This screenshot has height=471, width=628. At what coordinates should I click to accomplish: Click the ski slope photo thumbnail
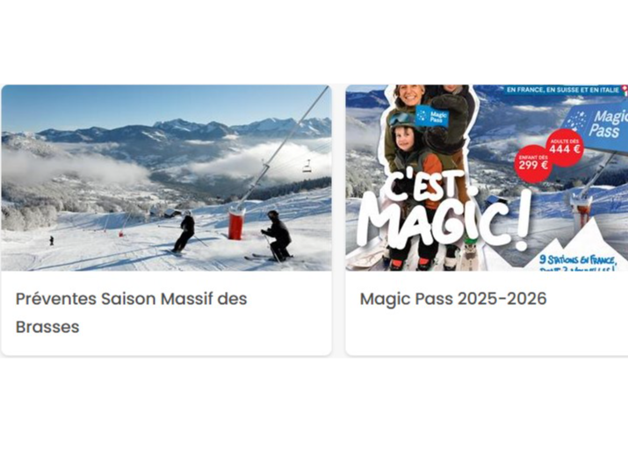(166, 178)
